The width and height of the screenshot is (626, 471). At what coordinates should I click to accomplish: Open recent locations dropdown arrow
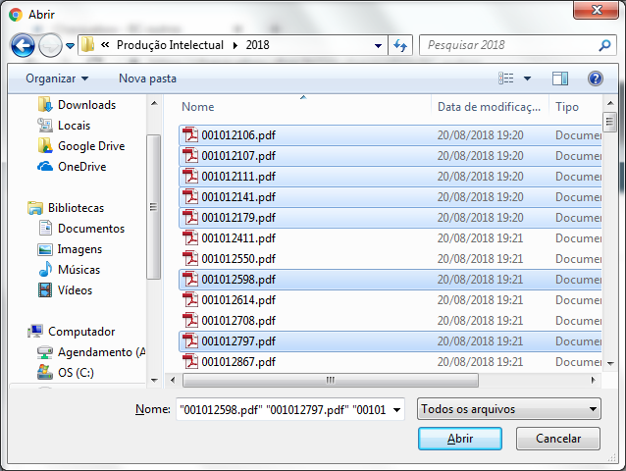[71, 46]
